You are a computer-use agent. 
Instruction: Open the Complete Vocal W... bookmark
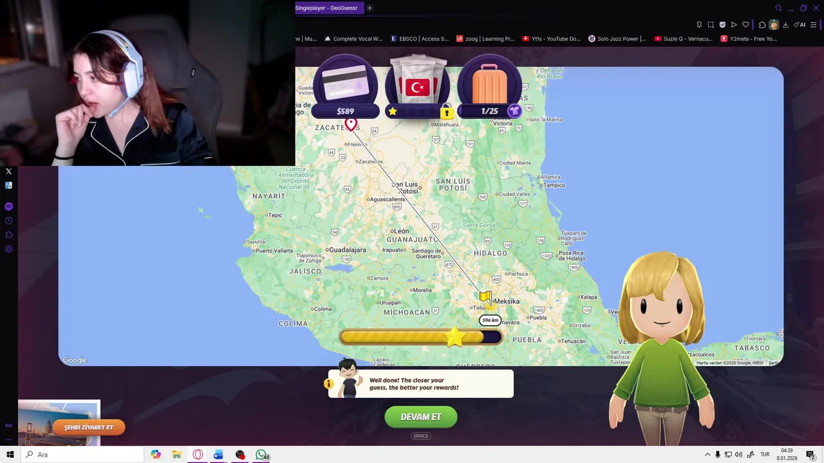(x=353, y=39)
